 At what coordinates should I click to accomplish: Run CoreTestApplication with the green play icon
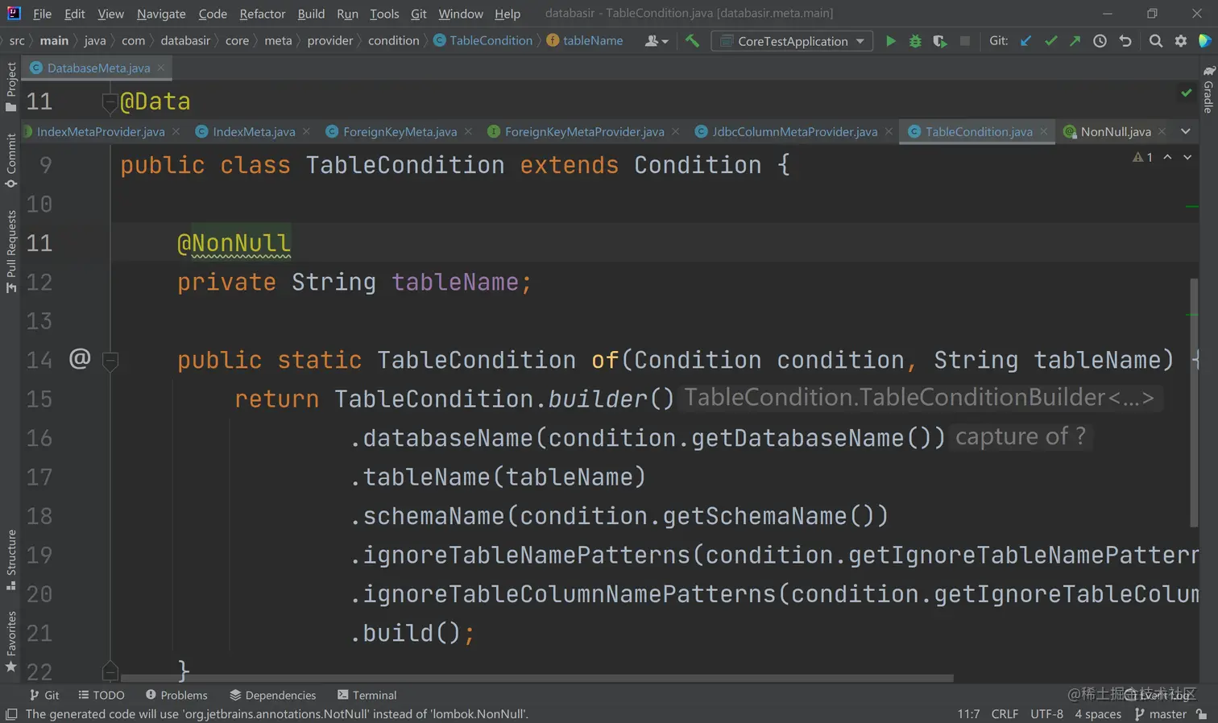(x=890, y=41)
